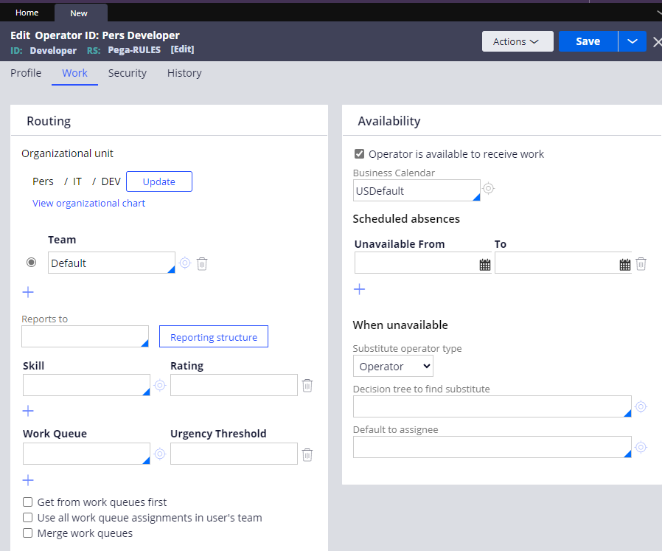
Task: Select the Default team radio button
Action: 32,263
